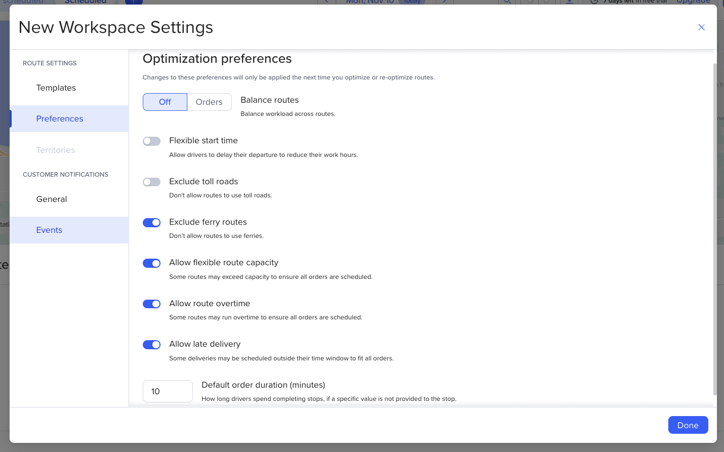This screenshot has width=724, height=452.
Task: Click the Upgrade link behind the dialog
Action: point(693,2)
